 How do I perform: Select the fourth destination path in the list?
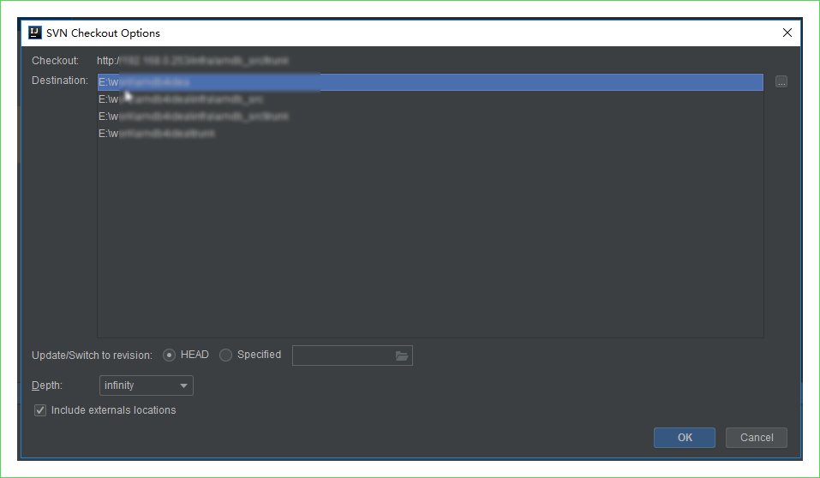pos(430,134)
